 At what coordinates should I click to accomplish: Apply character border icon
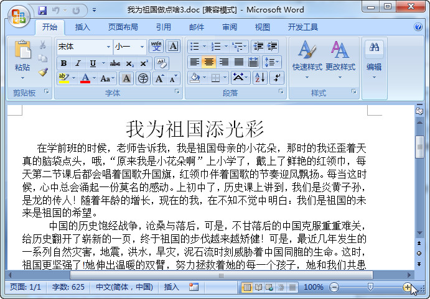tap(173, 46)
